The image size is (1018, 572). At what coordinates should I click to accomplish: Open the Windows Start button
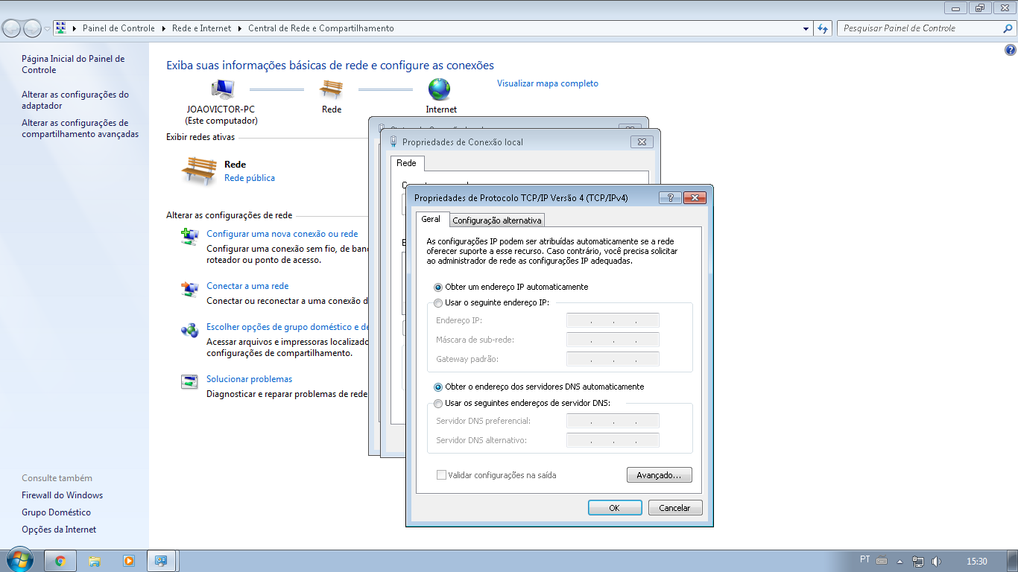click(19, 561)
